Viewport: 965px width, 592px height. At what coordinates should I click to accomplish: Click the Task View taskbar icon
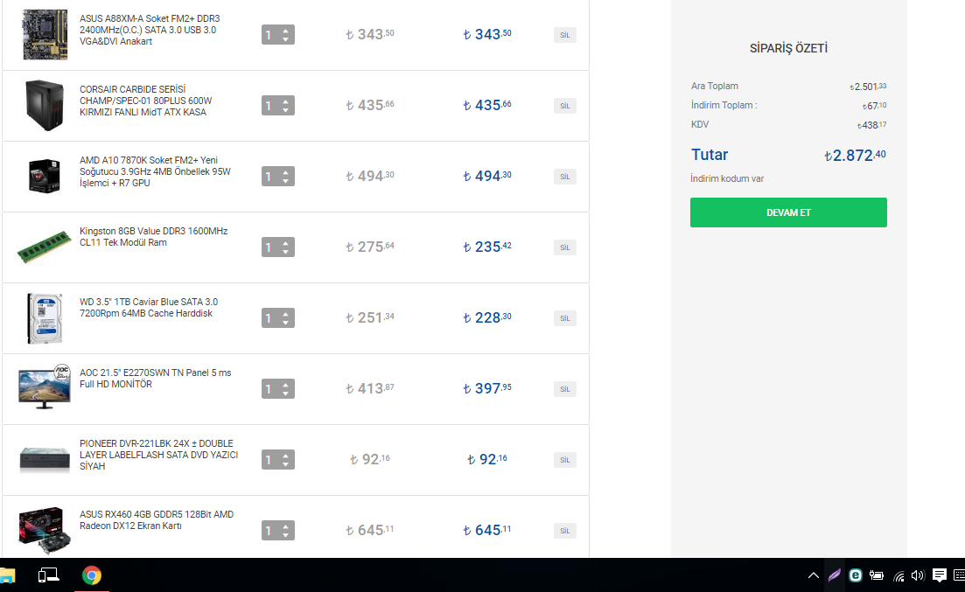tap(48, 575)
